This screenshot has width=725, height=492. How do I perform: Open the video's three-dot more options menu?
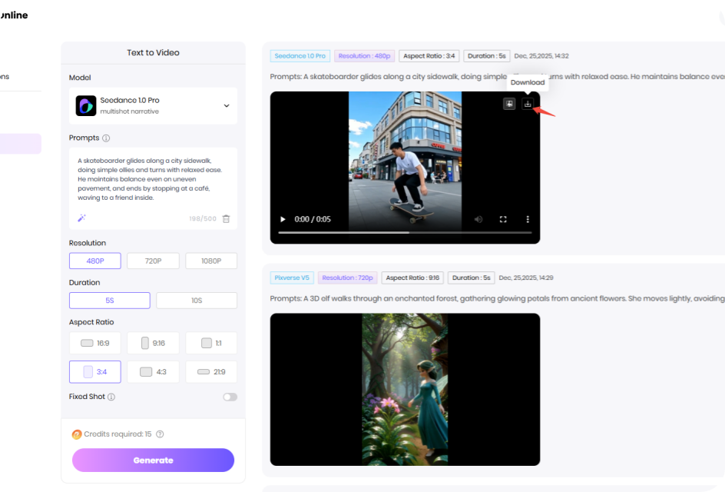527,219
